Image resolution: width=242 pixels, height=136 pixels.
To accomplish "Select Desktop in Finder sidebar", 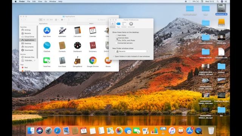I will click(28, 43).
